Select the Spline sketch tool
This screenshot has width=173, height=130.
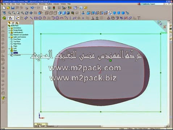(x=75, y=18)
